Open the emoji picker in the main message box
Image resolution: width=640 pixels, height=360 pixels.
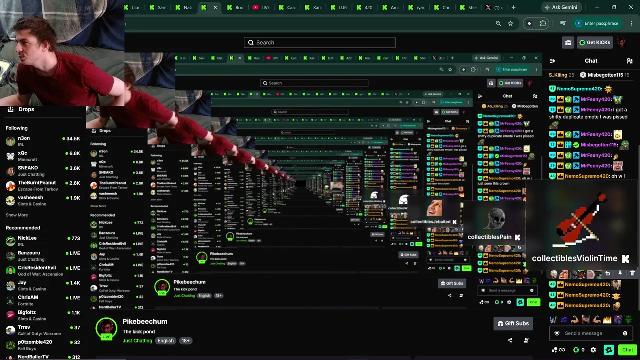click(x=625, y=333)
